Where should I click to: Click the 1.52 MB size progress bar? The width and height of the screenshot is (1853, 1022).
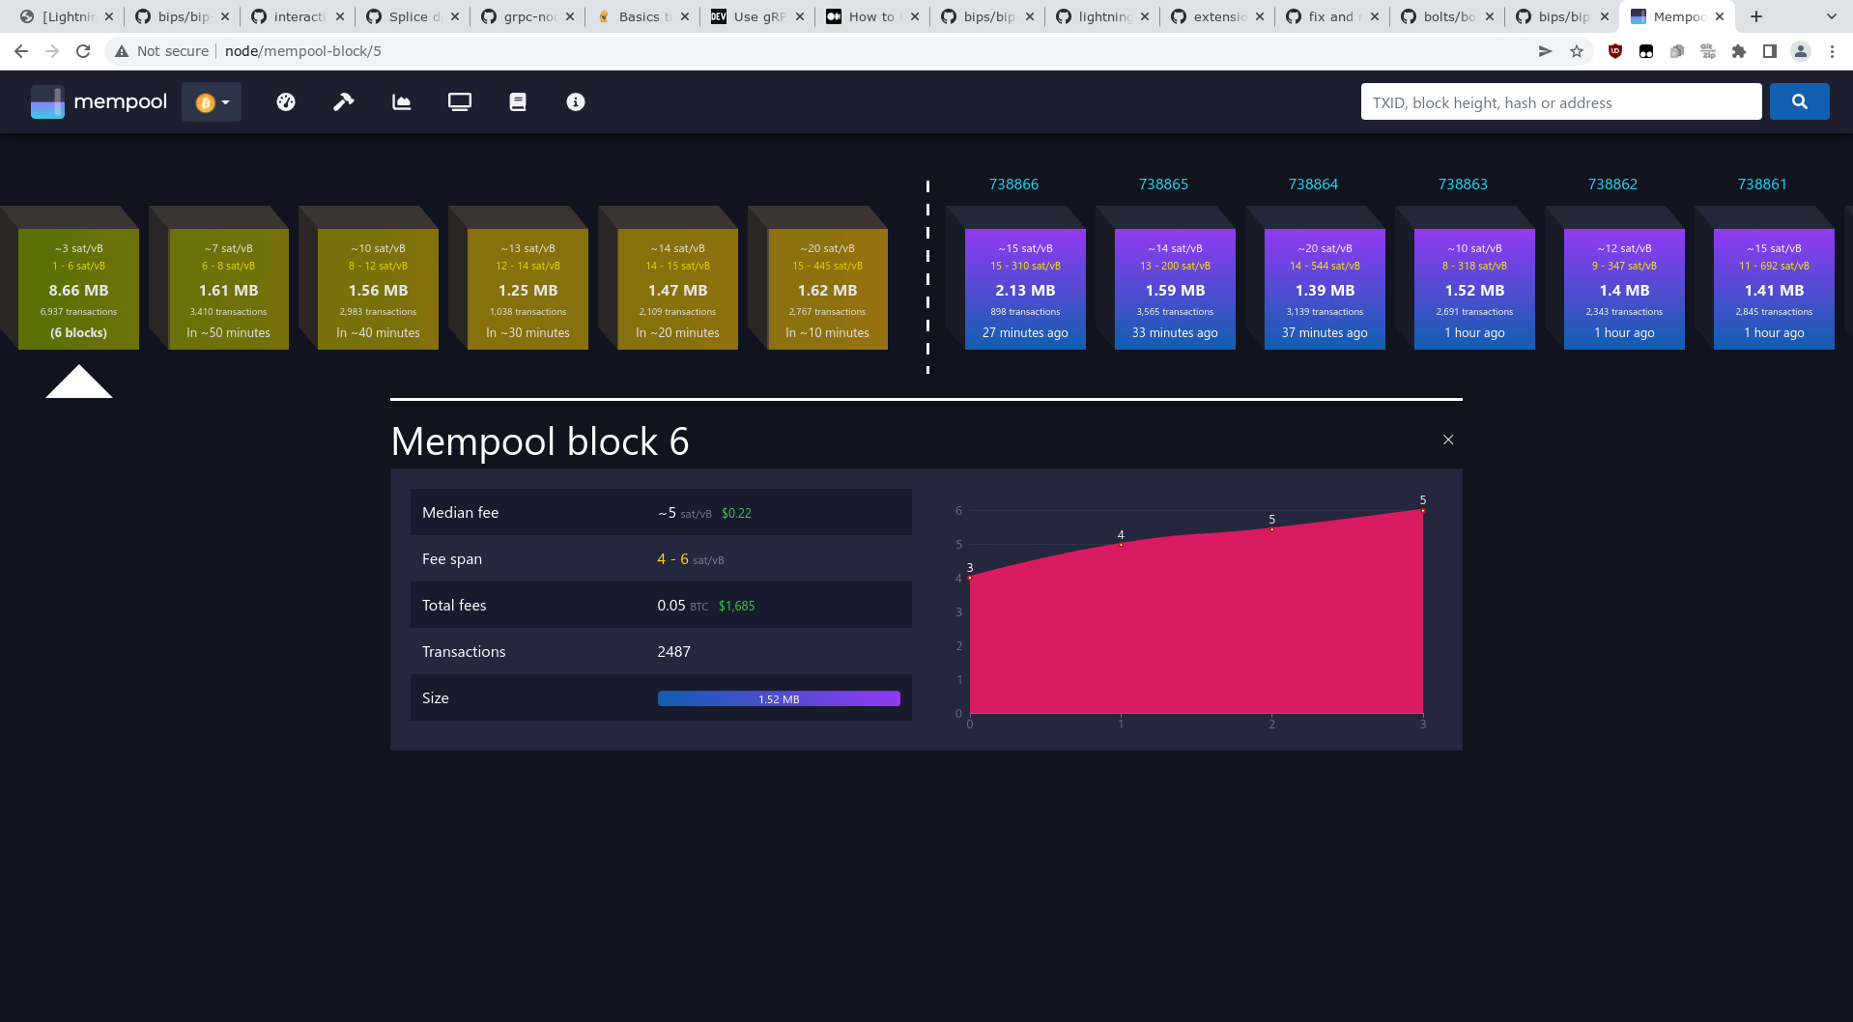click(x=779, y=698)
